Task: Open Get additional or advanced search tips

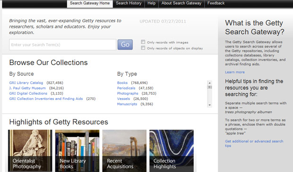Action: pos(254,143)
